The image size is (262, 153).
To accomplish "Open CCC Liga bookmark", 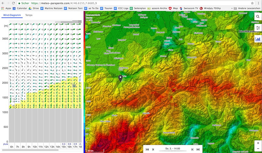I will (121, 8).
